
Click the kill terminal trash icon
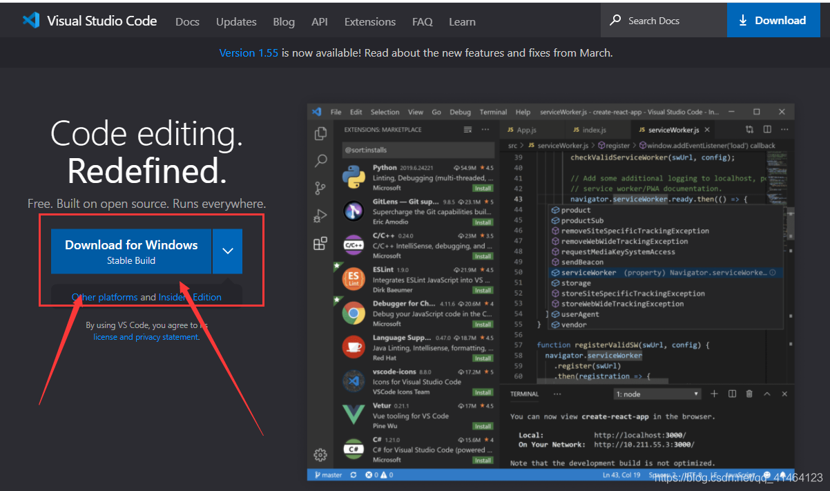tap(750, 394)
